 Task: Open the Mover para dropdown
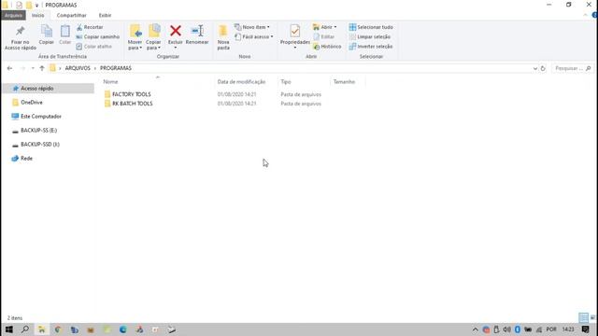135,37
